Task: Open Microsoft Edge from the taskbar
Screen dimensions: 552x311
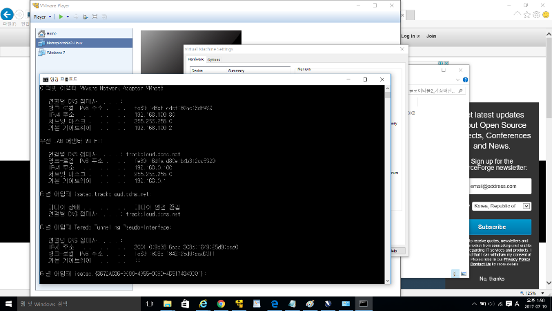Action: pyautogui.click(x=275, y=303)
